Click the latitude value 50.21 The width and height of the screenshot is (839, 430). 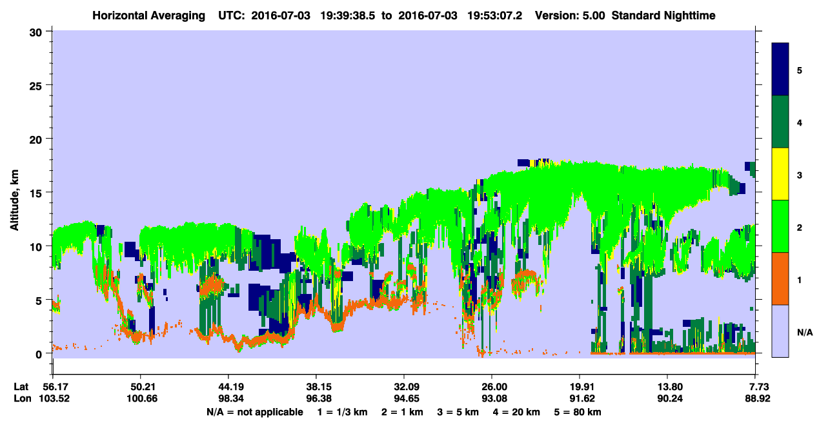point(140,387)
